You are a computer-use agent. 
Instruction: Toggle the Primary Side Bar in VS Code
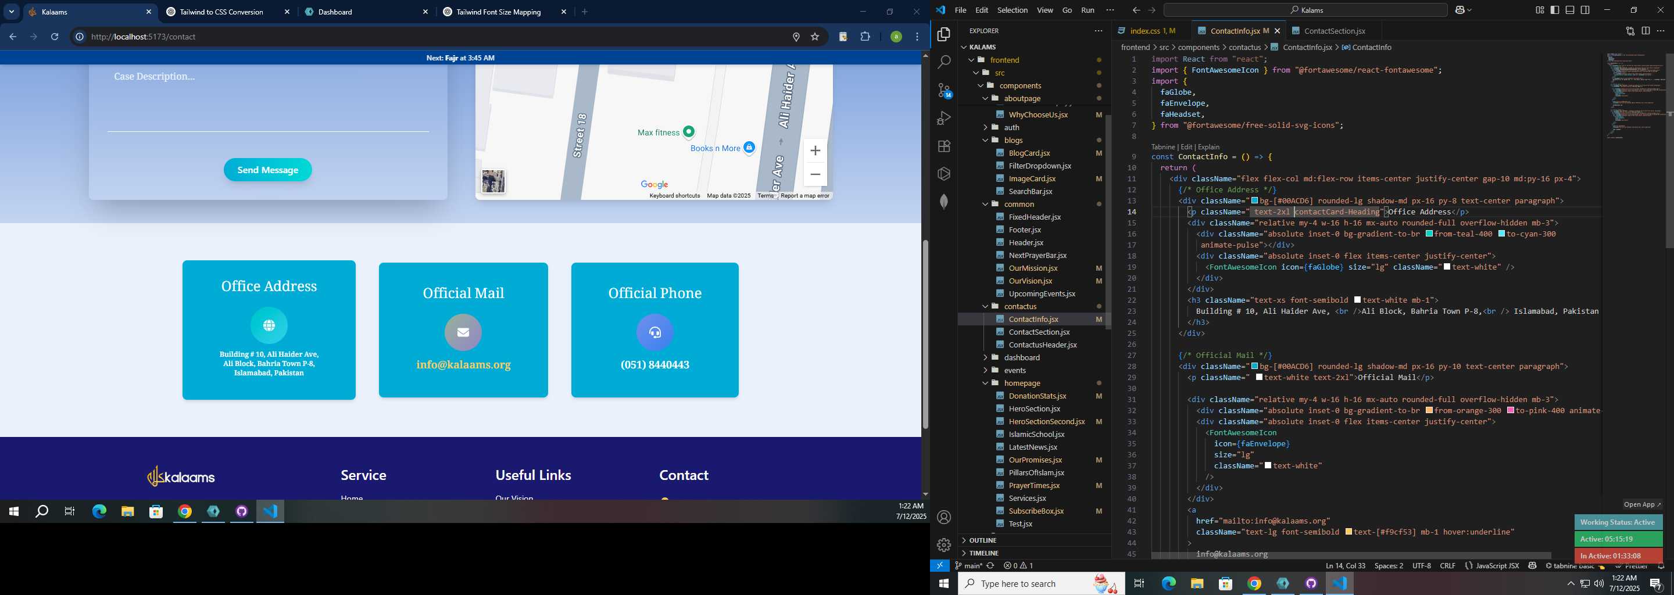(x=1554, y=10)
